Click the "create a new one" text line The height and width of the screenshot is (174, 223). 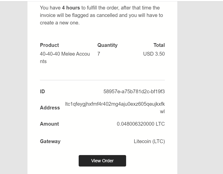pyautogui.click(x=60, y=23)
